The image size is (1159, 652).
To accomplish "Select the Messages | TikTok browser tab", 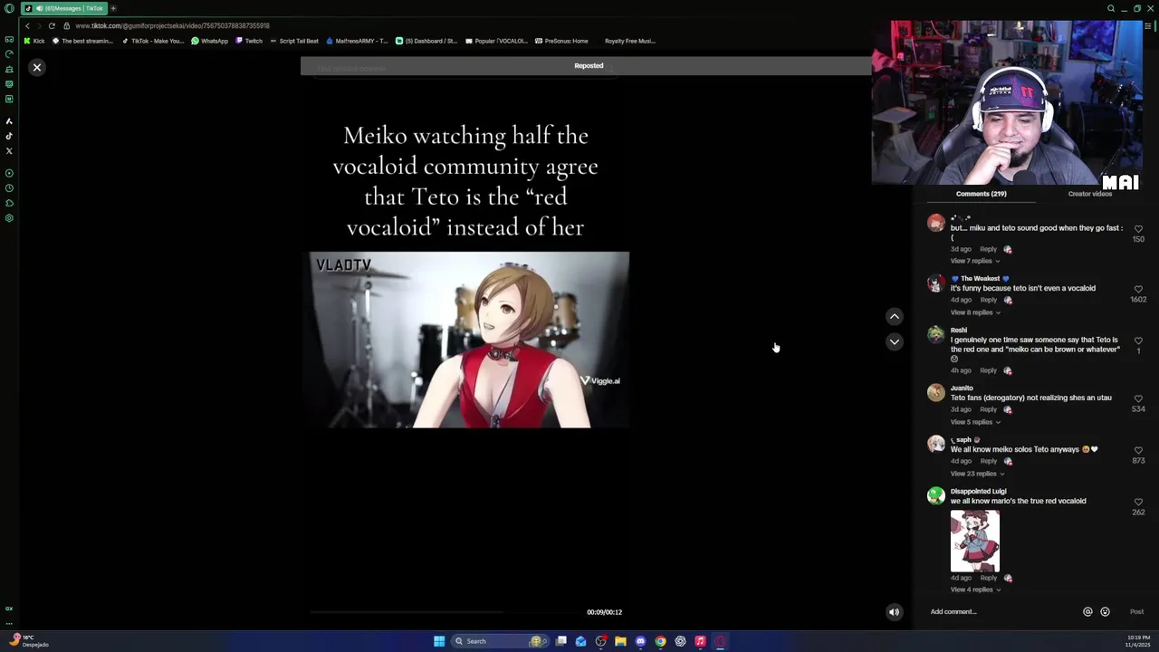I will [63, 8].
